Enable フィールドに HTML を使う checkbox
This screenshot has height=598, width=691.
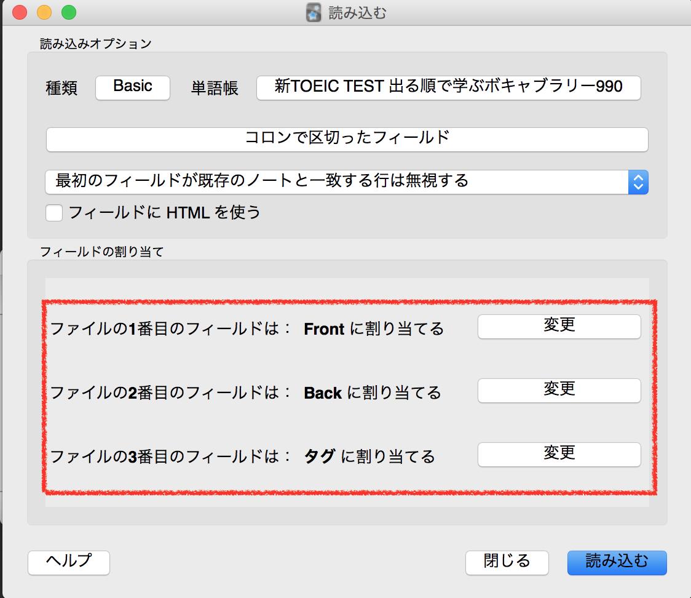pos(54,213)
